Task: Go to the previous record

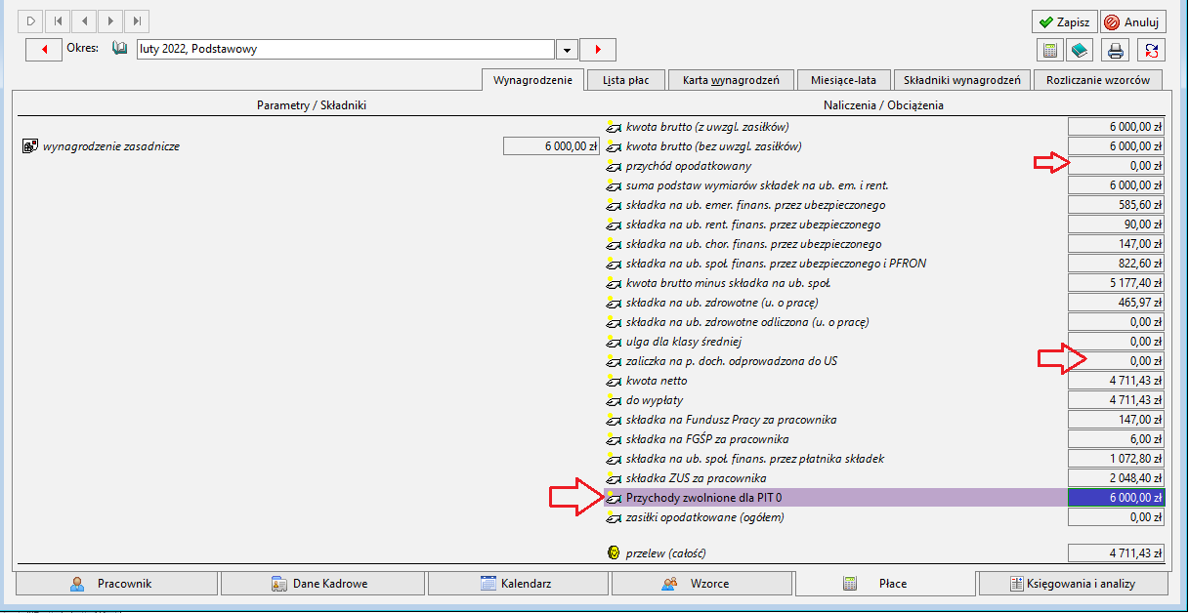Action: point(85,20)
